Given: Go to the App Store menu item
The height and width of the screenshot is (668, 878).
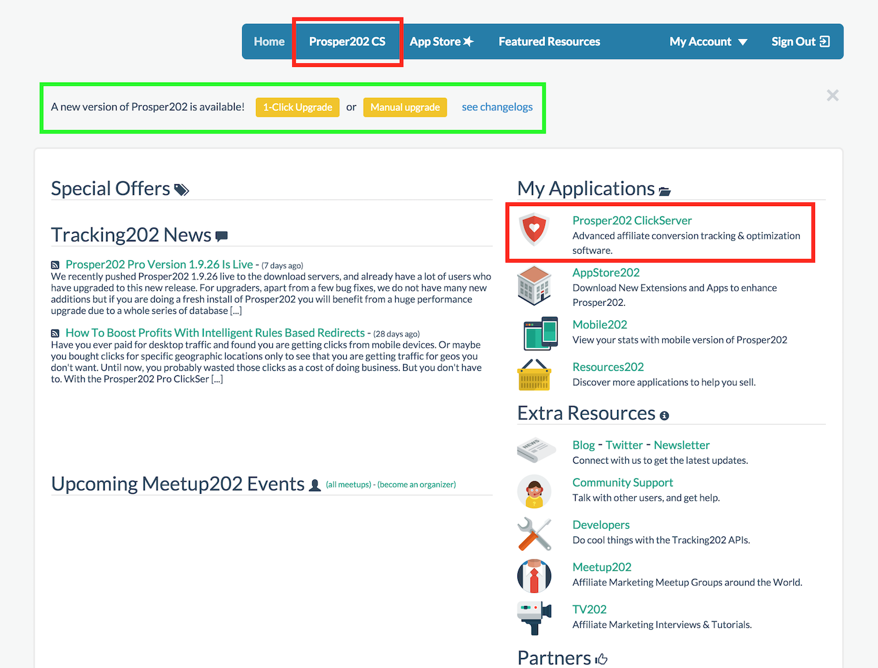Looking at the screenshot, I should pos(441,42).
